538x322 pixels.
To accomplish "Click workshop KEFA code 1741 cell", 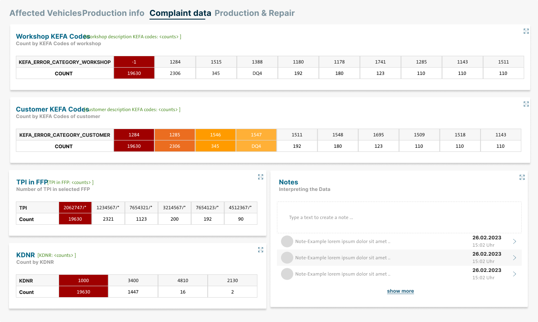I will (x=380, y=62).
